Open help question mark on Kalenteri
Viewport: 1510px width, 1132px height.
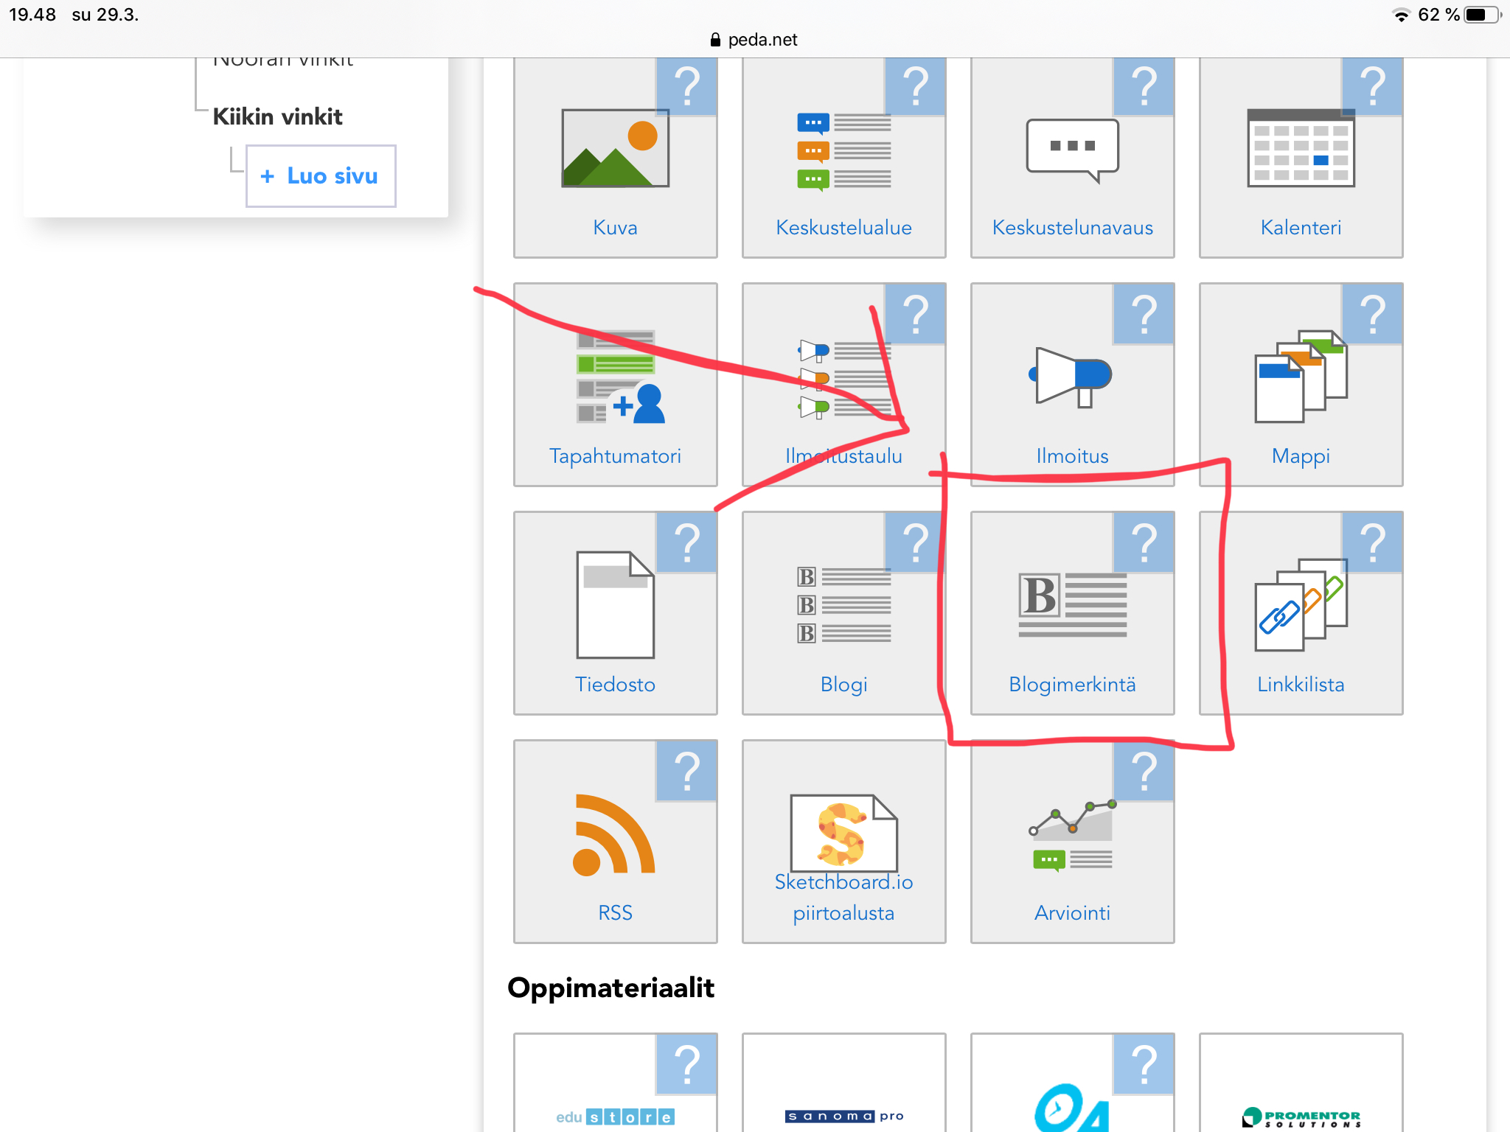1372,86
